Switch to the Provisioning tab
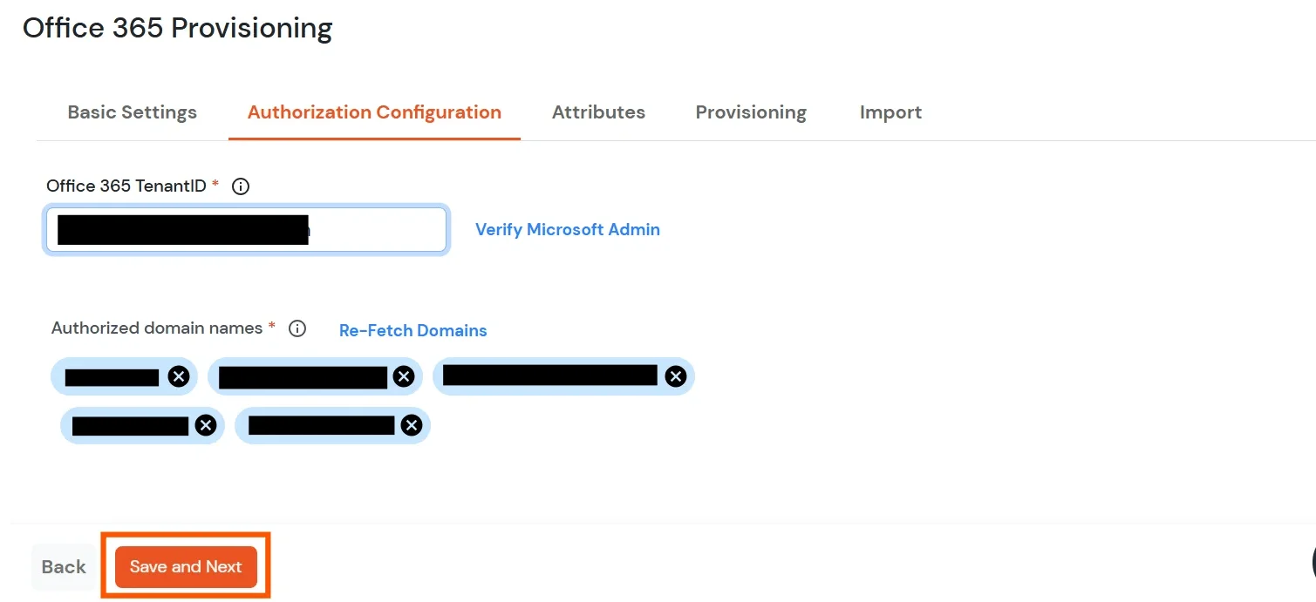Screen dimensions: 1316x602 750,112
